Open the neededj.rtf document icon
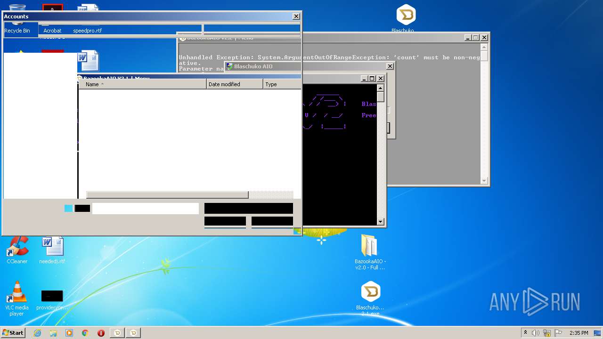The width and height of the screenshot is (603, 339). pos(52,250)
